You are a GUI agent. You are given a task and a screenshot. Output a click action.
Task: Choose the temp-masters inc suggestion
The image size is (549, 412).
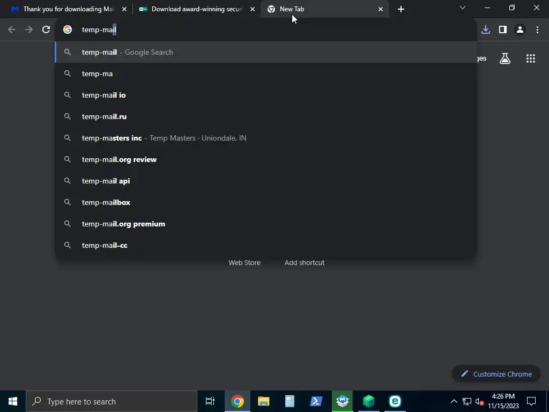point(266,138)
